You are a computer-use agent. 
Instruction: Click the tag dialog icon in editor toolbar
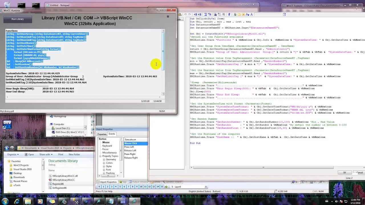tap(235, 14)
